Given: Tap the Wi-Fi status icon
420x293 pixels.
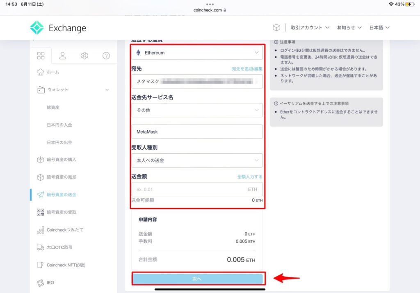Looking at the screenshot, I should point(391,4).
